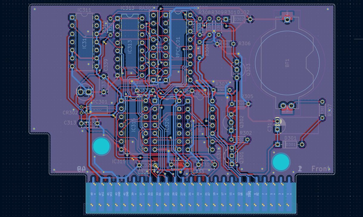Click the 'IC315' reference label

(x=119, y=162)
